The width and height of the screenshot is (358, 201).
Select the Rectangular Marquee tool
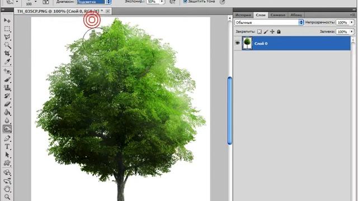(7, 28)
